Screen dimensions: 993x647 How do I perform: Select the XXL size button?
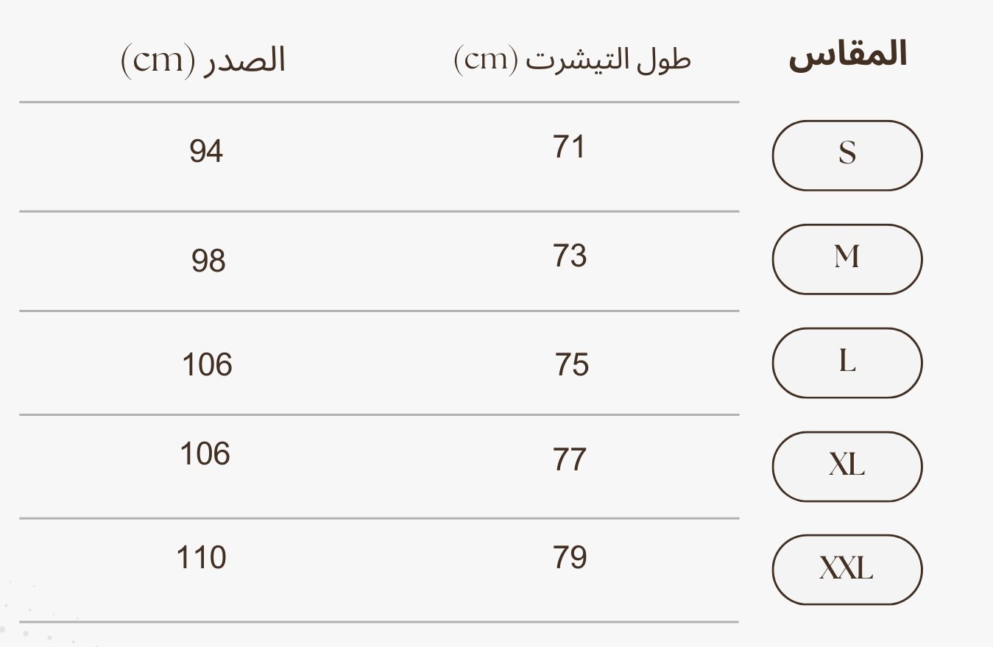point(847,570)
